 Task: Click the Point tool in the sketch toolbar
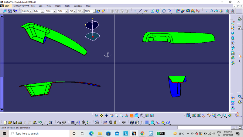135,11
